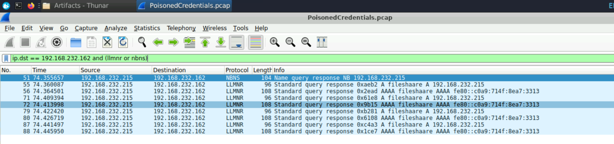Sort by the Protocol column header
This screenshot has width=614, height=144.
(x=238, y=70)
